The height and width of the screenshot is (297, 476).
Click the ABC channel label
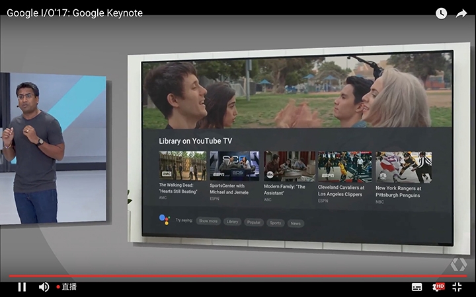click(x=268, y=200)
